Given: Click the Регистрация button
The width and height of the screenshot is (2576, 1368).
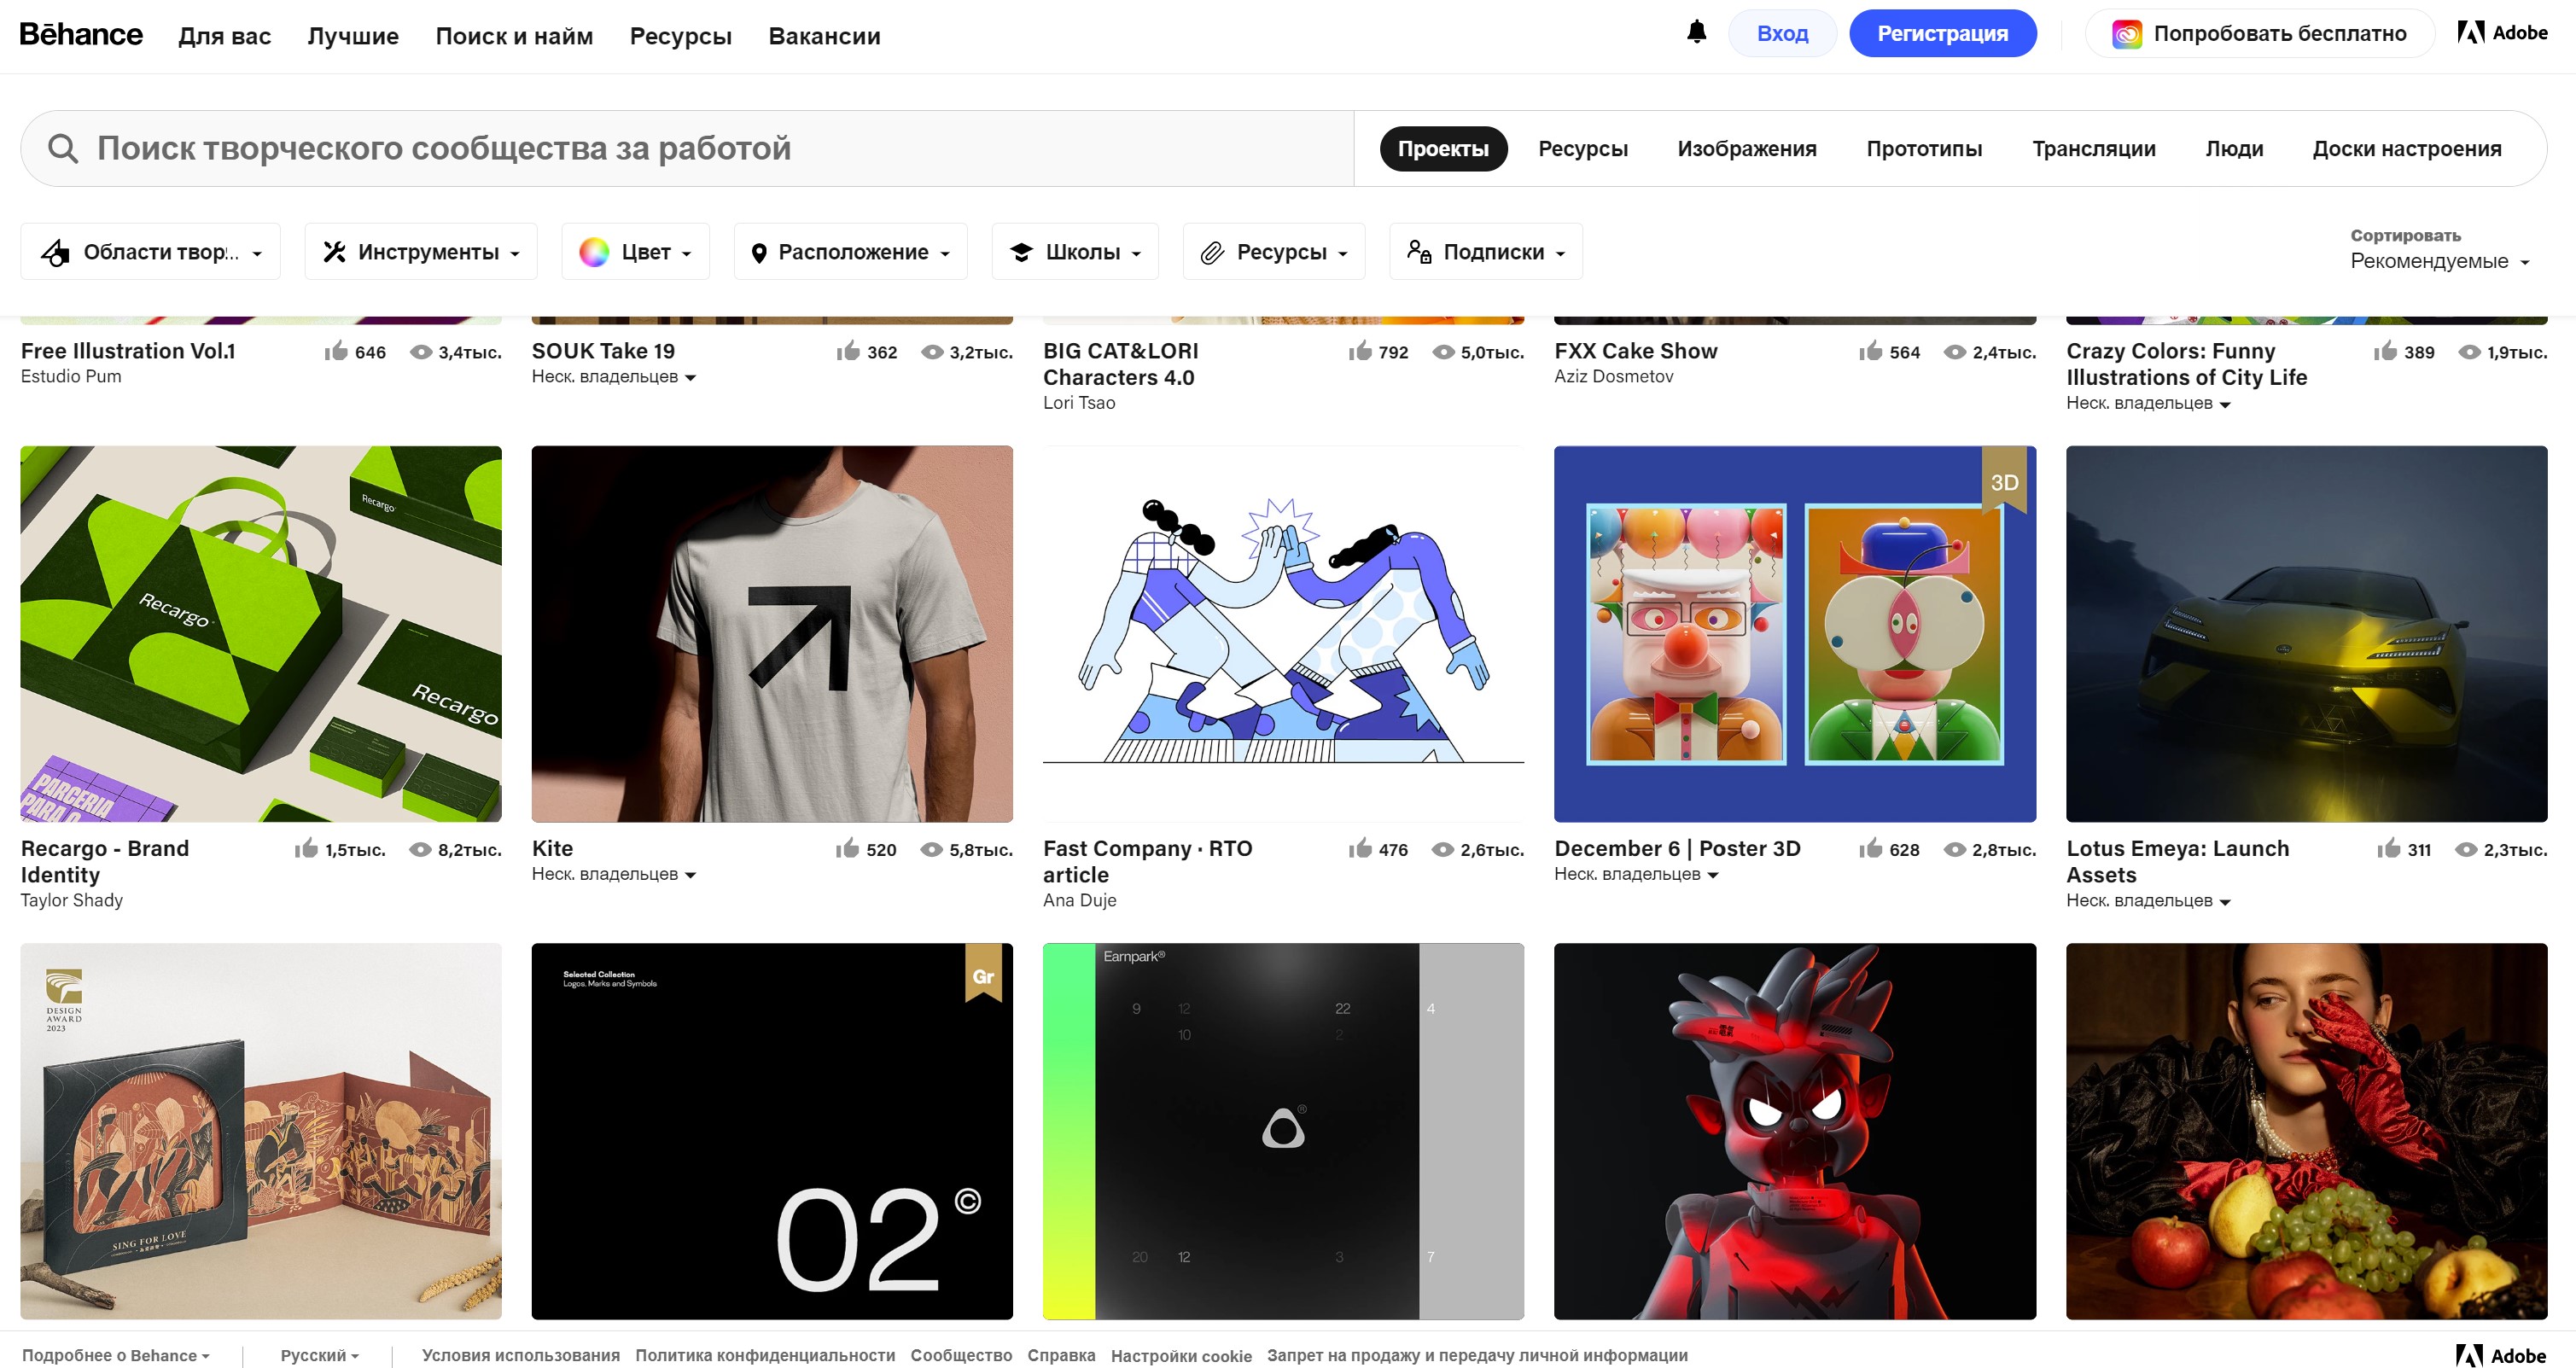Looking at the screenshot, I should pos(1942,33).
